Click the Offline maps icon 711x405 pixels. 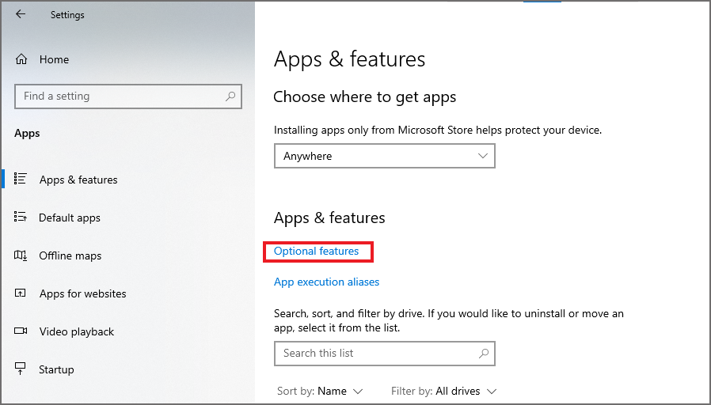(21, 255)
